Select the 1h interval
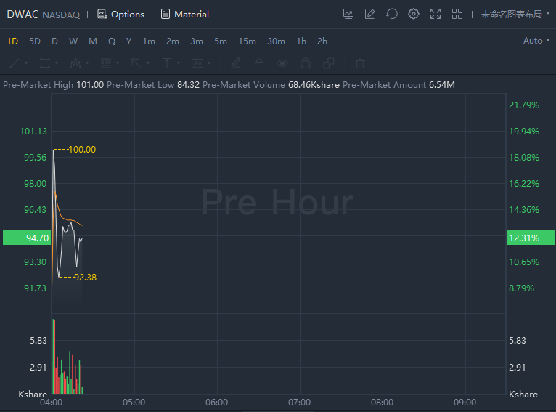Image resolution: width=556 pixels, height=412 pixels. point(301,41)
